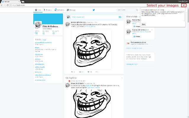Click the following count 82
The image size is (189, 118).
coord(43,33)
